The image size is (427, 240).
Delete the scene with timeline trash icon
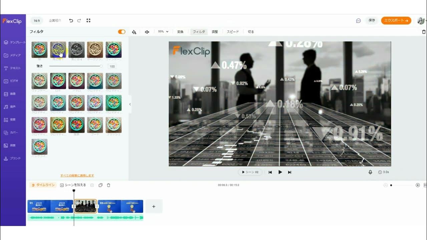point(108,185)
